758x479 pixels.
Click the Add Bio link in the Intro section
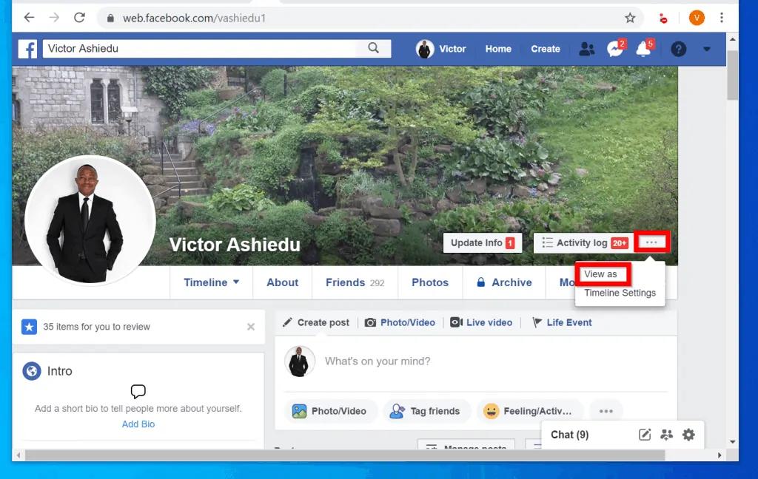[138, 424]
